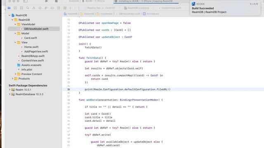This screenshot has height=148, width=264.
Task: Click line number 35 in gutter
Action: point(68,90)
